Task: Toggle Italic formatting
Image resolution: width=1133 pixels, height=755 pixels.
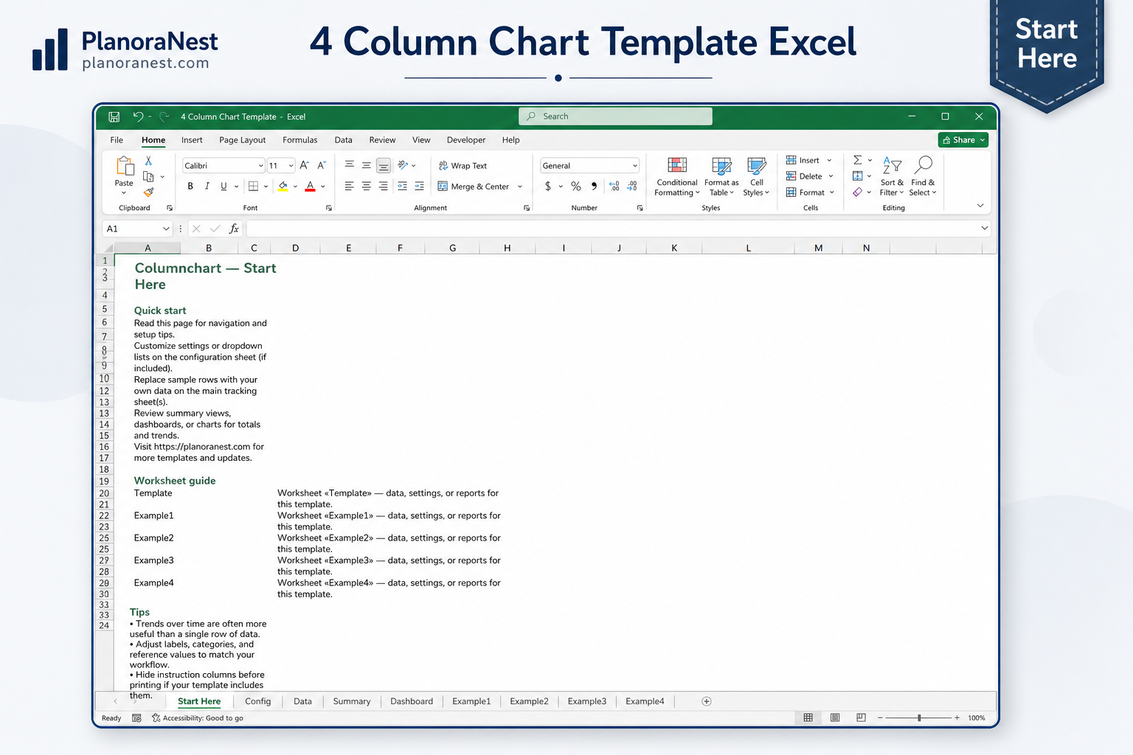Action: (x=207, y=187)
